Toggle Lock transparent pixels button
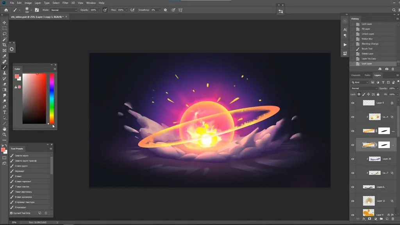The height and width of the screenshot is (225, 400). (x=359, y=95)
